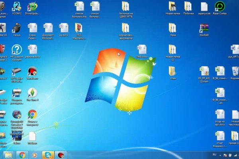
Task: Open the Recycle Bin (Корзина)
Action: (234, 72)
